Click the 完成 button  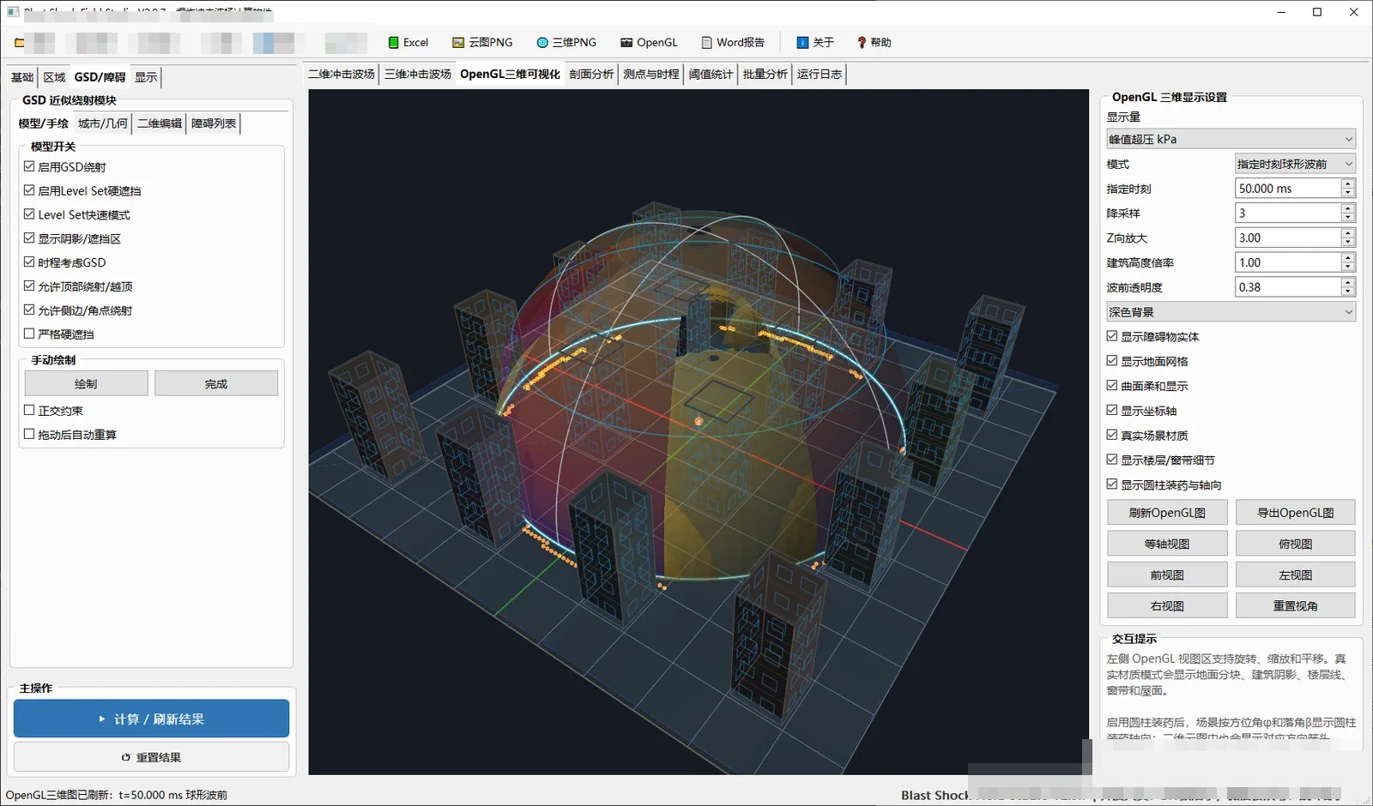click(216, 383)
